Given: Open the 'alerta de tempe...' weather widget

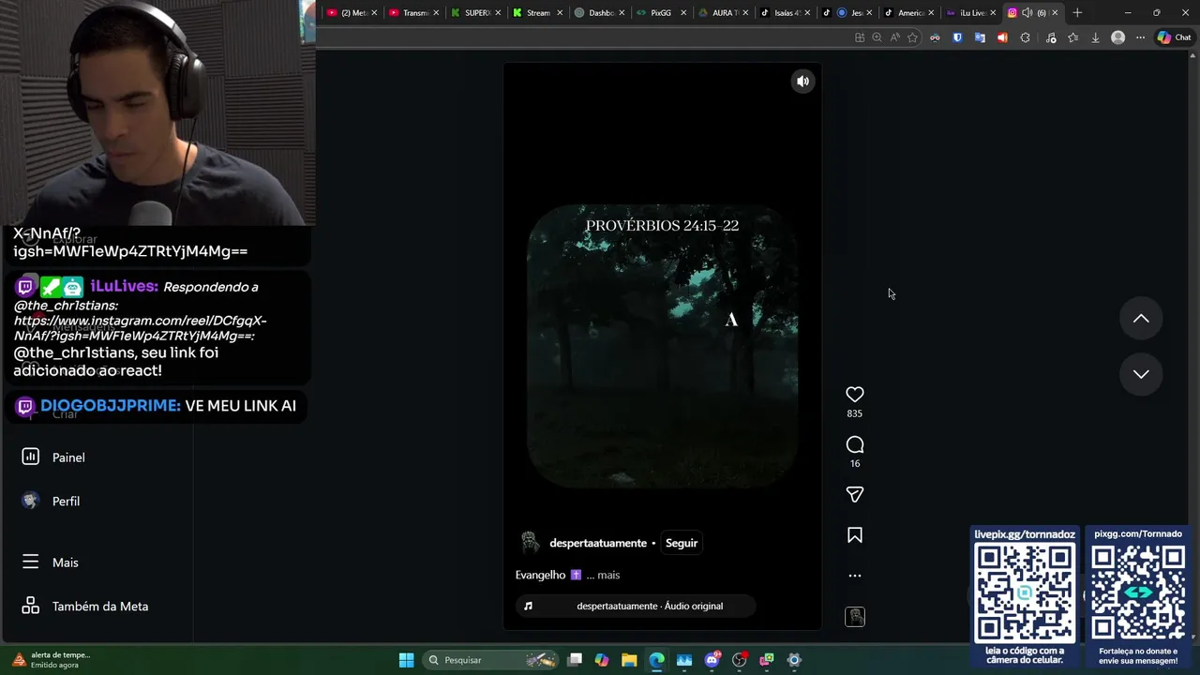Looking at the screenshot, I should point(52,660).
